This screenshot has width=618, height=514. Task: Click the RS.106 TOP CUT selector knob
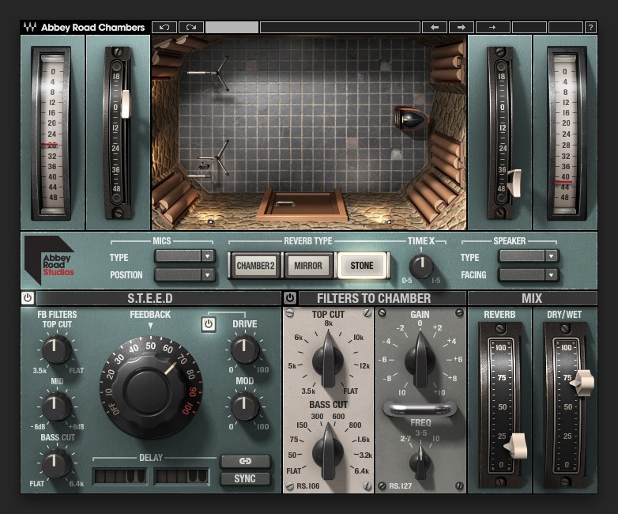(x=327, y=360)
